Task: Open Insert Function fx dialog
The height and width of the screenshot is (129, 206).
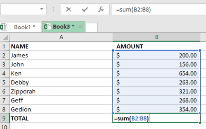Action: [x=101, y=9]
